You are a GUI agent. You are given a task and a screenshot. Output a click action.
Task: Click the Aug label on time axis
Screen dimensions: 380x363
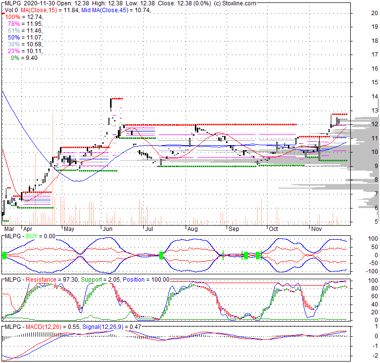pyautogui.click(x=192, y=229)
